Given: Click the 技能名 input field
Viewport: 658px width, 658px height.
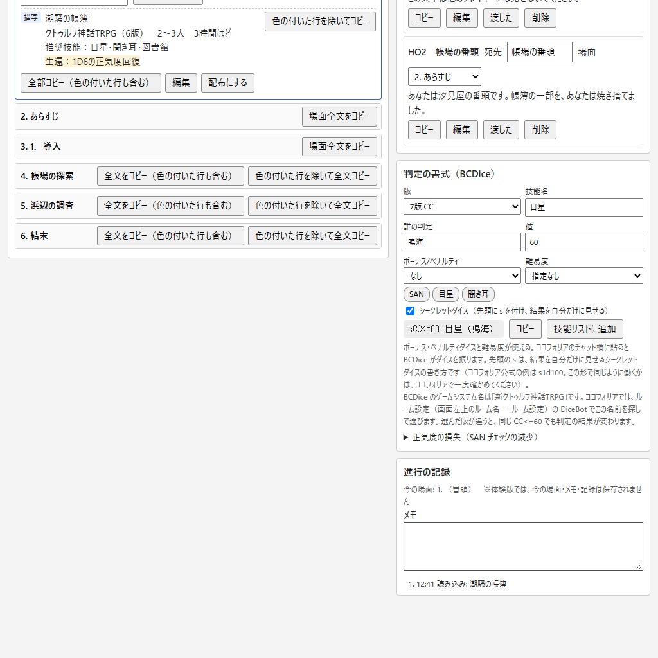Looking at the screenshot, I should pyautogui.click(x=583, y=208).
